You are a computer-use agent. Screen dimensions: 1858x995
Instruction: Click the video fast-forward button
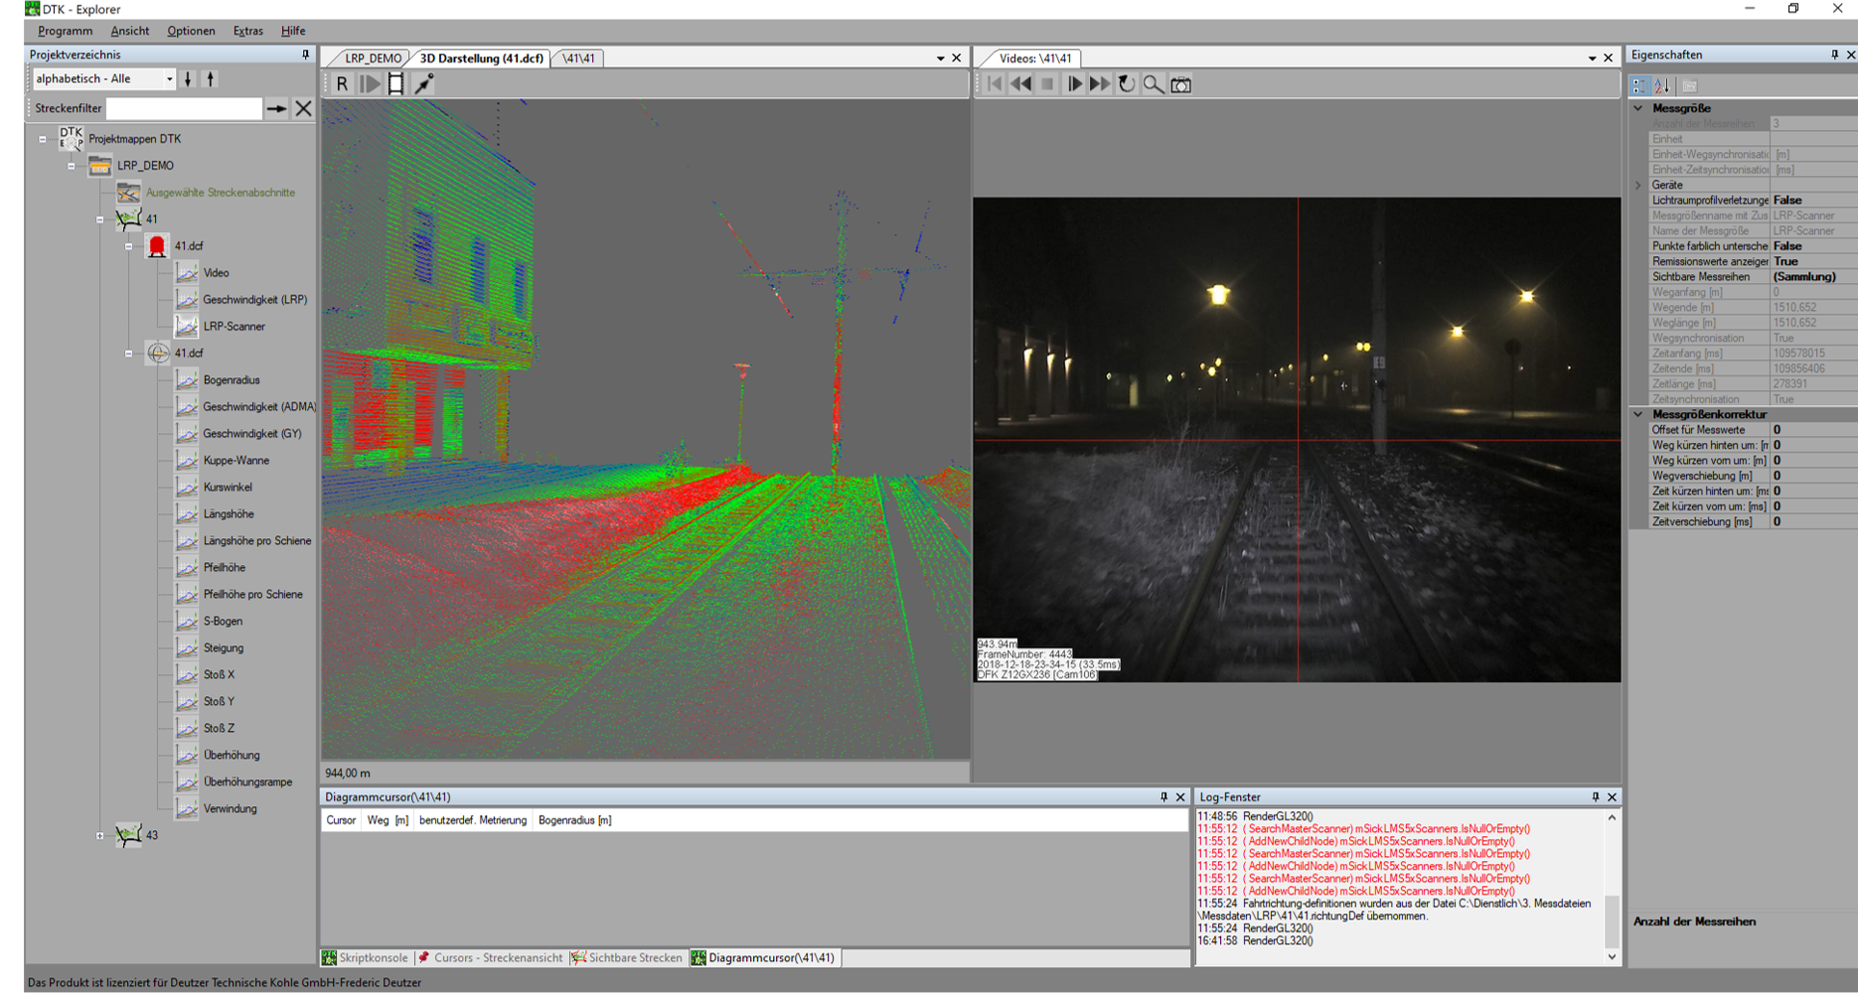(x=1100, y=84)
